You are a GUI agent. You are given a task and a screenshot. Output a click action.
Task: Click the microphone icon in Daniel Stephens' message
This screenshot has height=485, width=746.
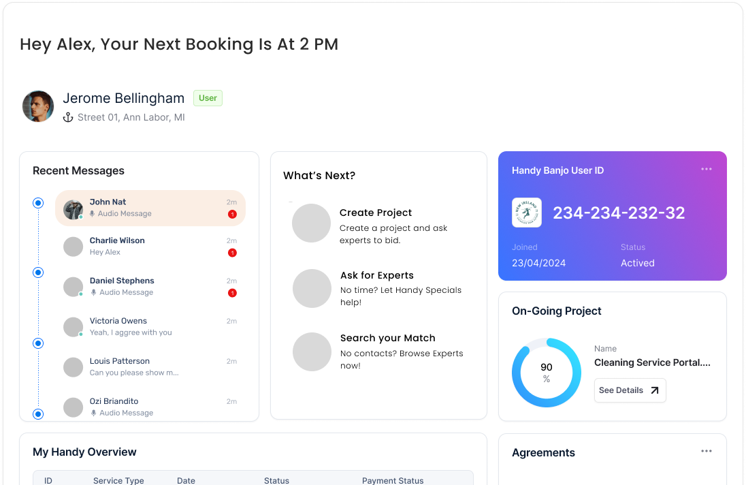pos(94,292)
